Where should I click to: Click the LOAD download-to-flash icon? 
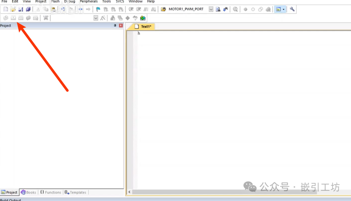(x=45, y=18)
